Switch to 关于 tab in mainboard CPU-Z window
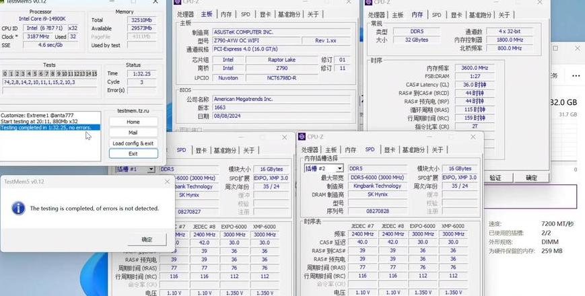This screenshot has height=296, width=585. coord(313,14)
